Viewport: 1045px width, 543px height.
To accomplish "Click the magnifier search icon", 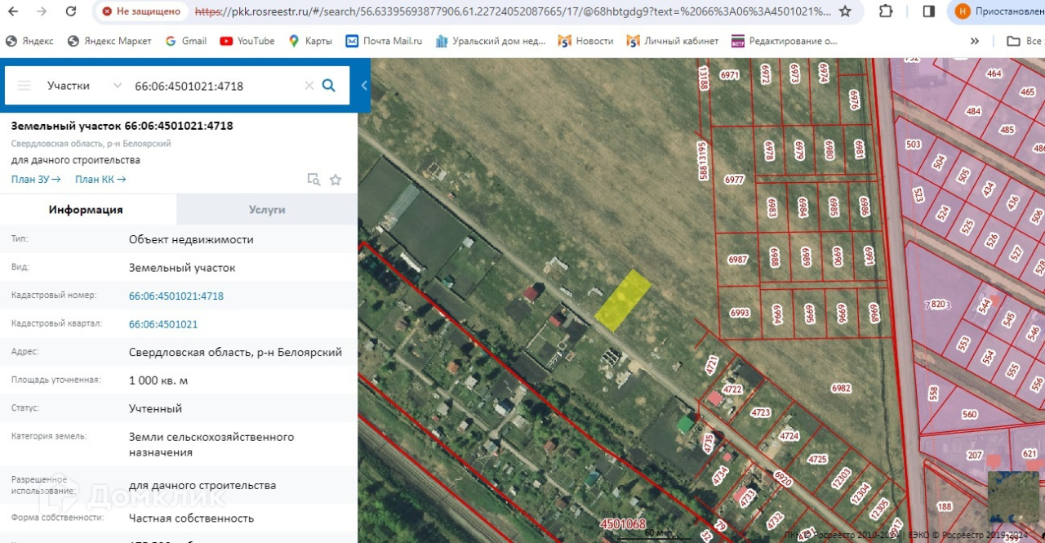I will [x=328, y=86].
